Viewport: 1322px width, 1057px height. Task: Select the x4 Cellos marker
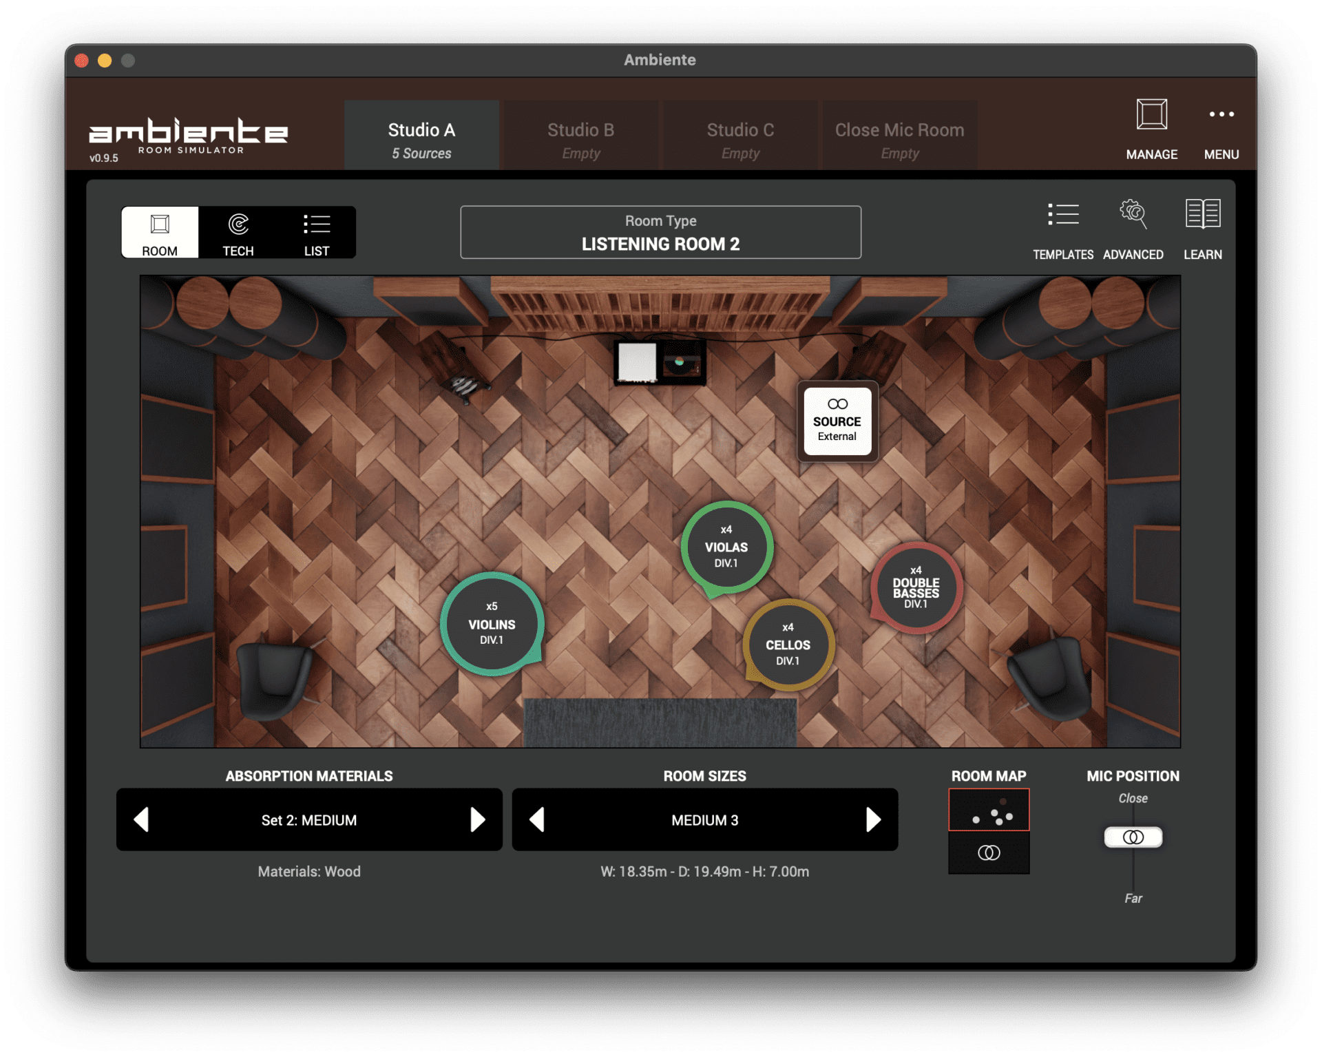[788, 645]
